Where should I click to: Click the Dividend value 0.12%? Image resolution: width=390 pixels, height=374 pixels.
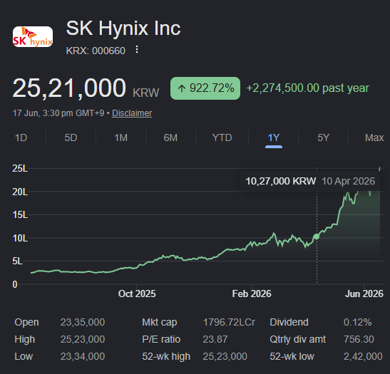(358, 322)
